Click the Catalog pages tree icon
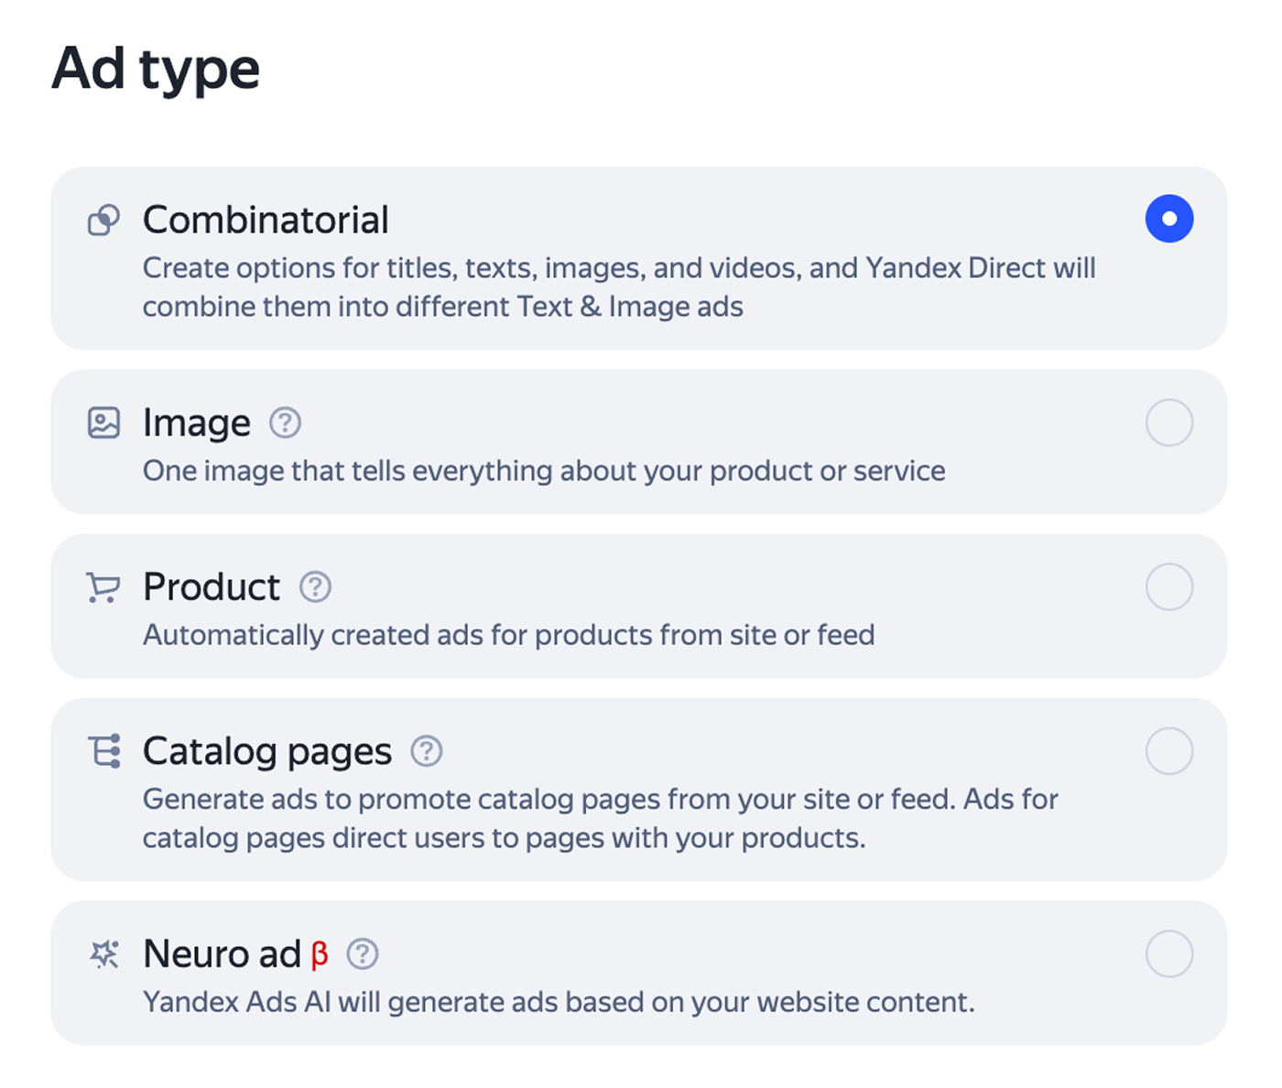This screenshot has height=1088, width=1282. click(x=103, y=751)
